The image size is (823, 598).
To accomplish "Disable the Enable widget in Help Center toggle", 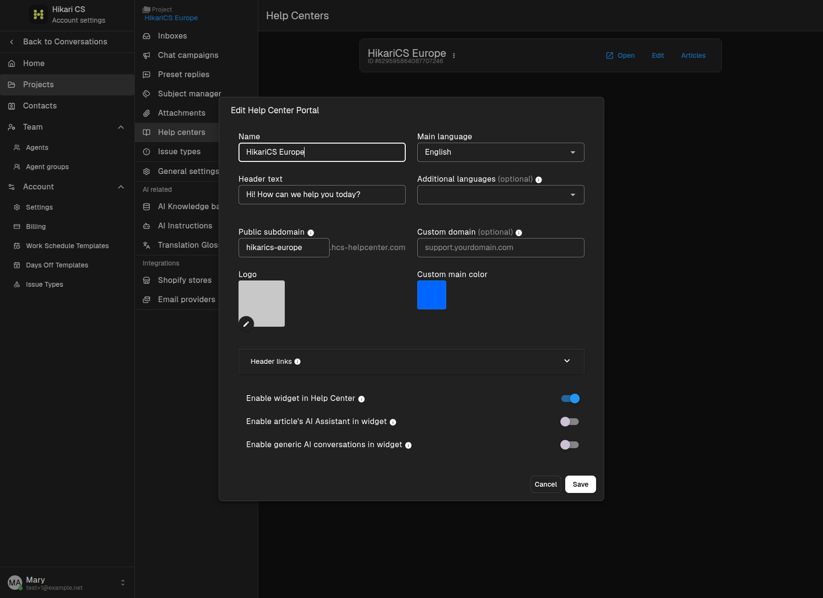I will (x=570, y=399).
